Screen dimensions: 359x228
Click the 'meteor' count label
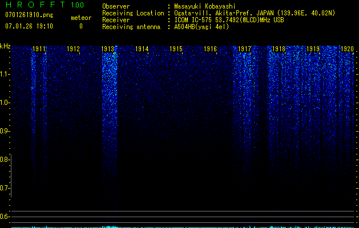pyautogui.click(x=81, y=18)
